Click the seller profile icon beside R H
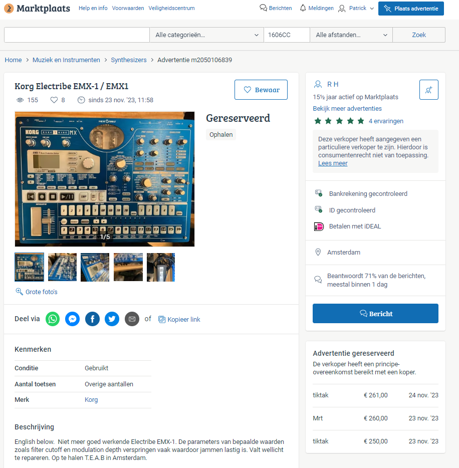 pos(318,85)
